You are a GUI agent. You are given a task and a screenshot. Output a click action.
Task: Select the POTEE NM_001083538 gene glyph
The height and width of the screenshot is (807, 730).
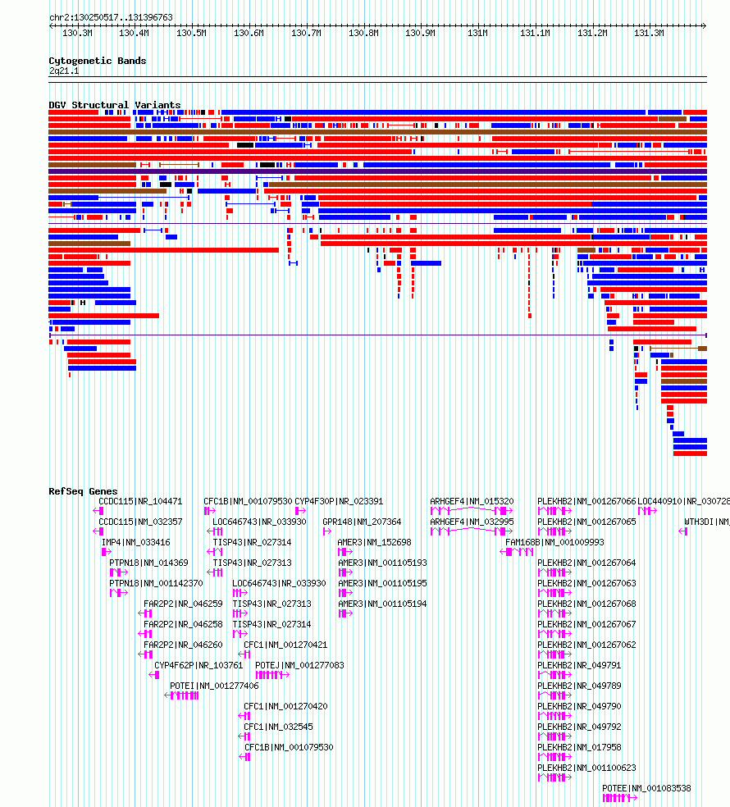(x=620, y=798)
